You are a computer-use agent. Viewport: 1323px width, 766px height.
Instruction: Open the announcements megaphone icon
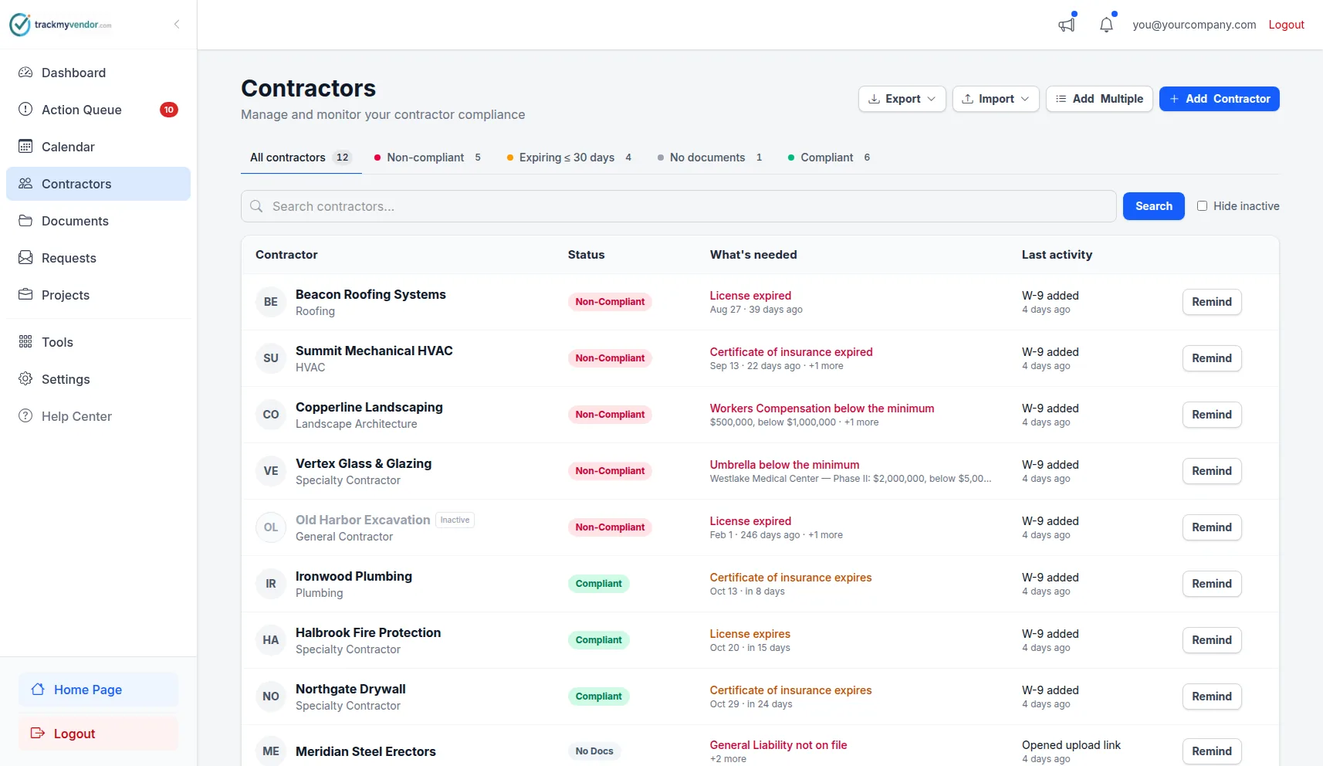(x=1066, y=25)
